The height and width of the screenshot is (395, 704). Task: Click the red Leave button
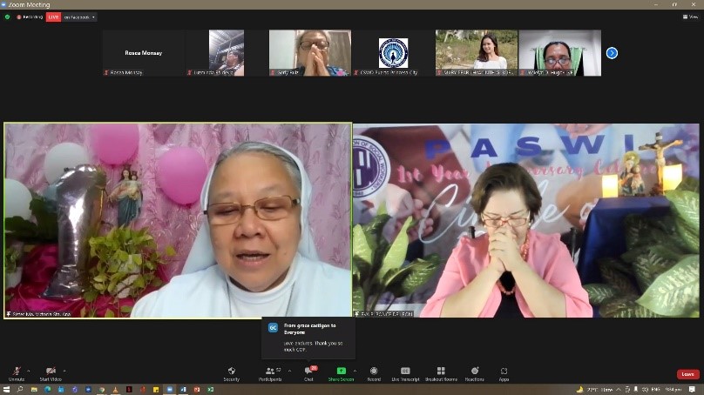(x=687, y=374)
